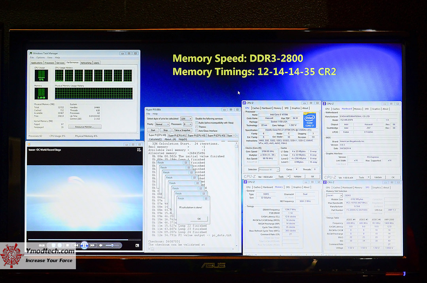The width and height of the screenshot is (427, 283).
Task: Click the Windows Task Manager title icon
Action: (x=31, y=53)
